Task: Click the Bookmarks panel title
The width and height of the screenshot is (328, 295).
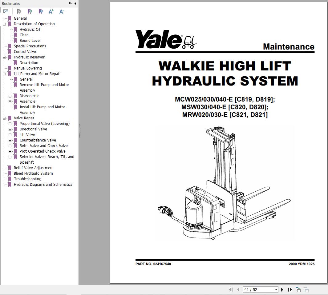Action: coord(11,3)
